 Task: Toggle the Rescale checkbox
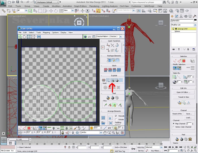tap(116, 116)
